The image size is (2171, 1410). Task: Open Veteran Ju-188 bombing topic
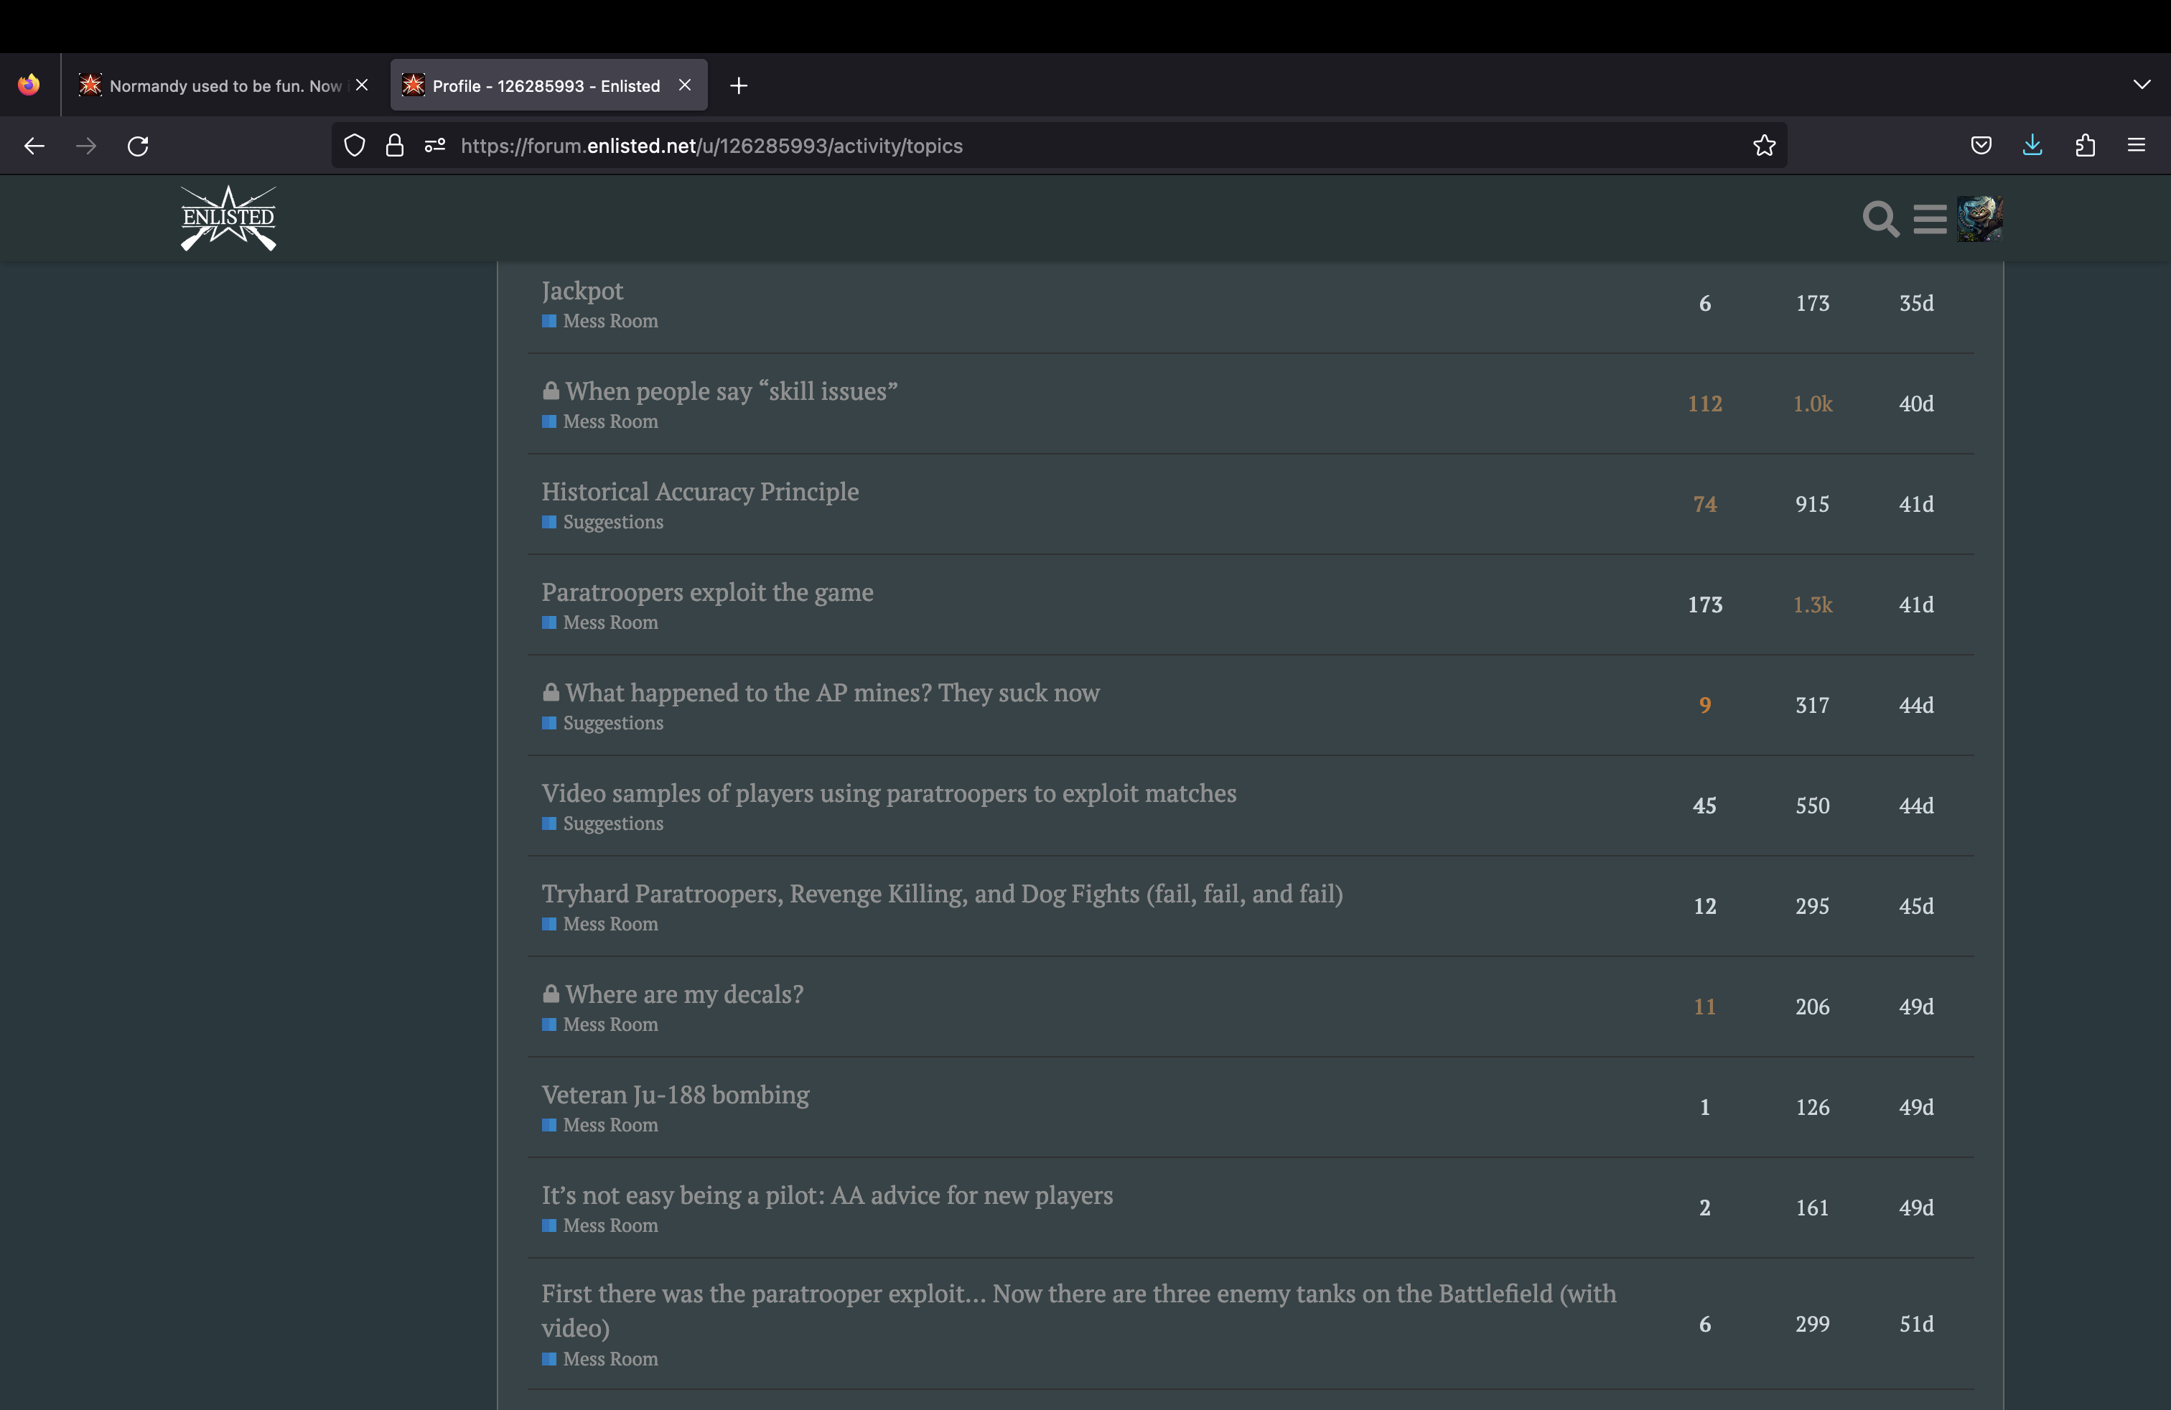pyautogui.click(x=676, y=1094)
